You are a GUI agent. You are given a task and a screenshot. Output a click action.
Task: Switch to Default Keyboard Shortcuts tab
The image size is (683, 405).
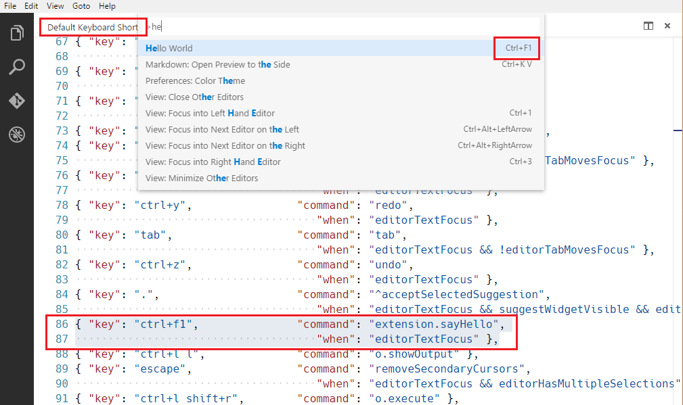(x=93, y=28)
